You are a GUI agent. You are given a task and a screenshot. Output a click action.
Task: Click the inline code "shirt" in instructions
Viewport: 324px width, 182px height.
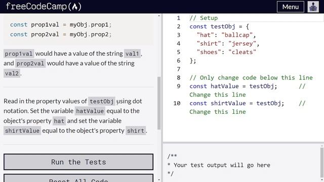[x=136, y=131]
